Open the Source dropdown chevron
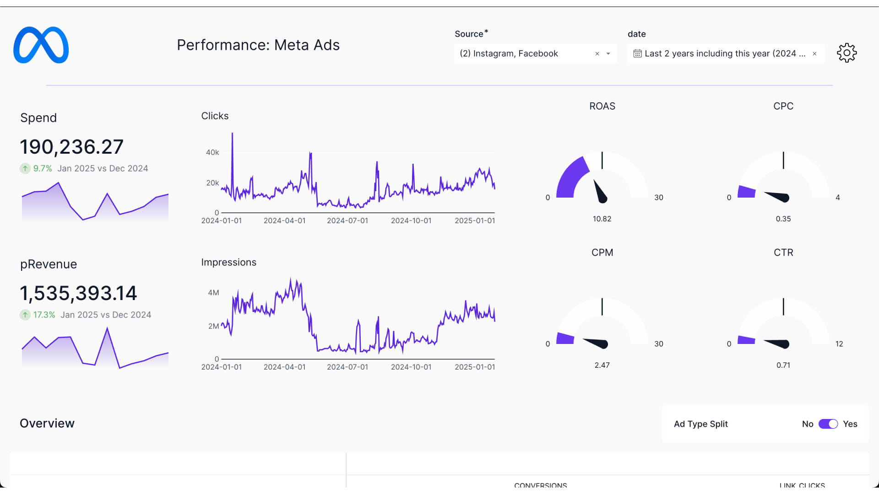Viewport: 879px width, 494px height. (608, 54)
